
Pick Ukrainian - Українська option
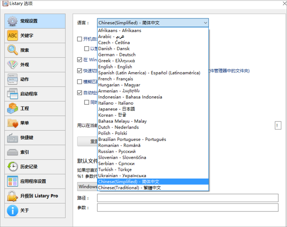pos(153,175)
